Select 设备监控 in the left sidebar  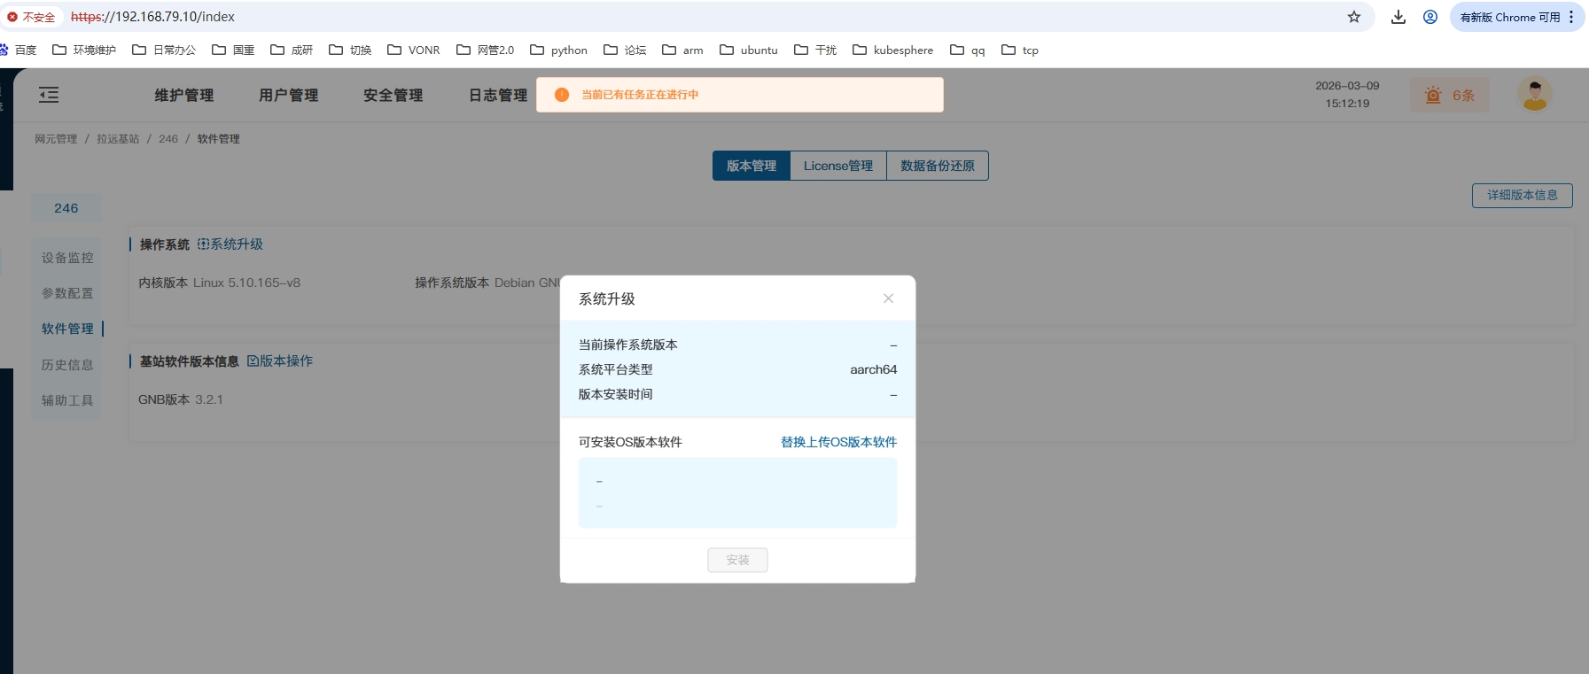coord(67,258)
